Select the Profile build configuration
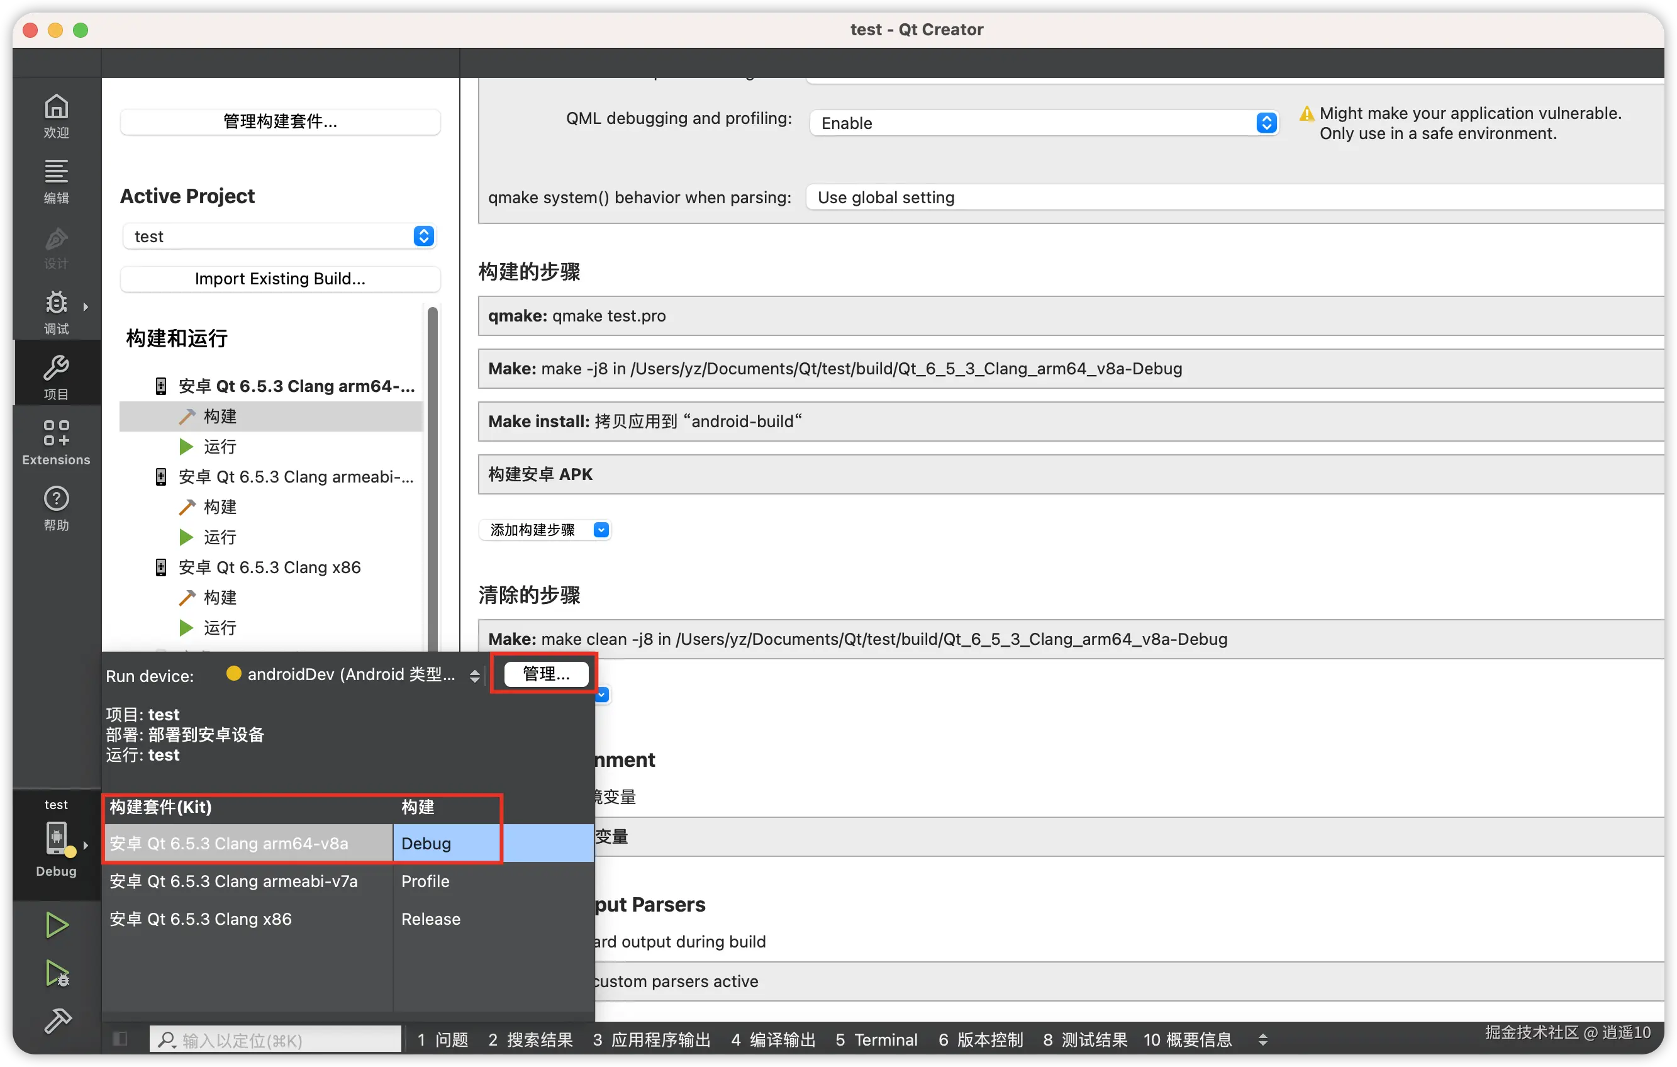Screen dimensions: 1677x1067 point(425,881)
